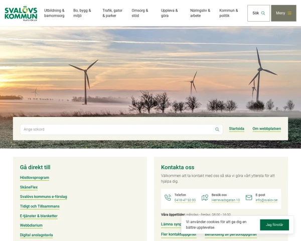The image size is (301, 241).
Task: Click the magnifier icon in search field
Action: (217, 130)
